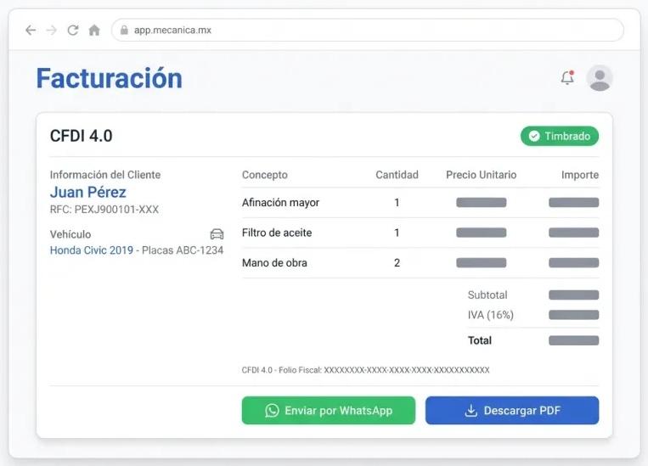648x466 pixels.
Task: Click the Total label
Action: coord(479,340)
